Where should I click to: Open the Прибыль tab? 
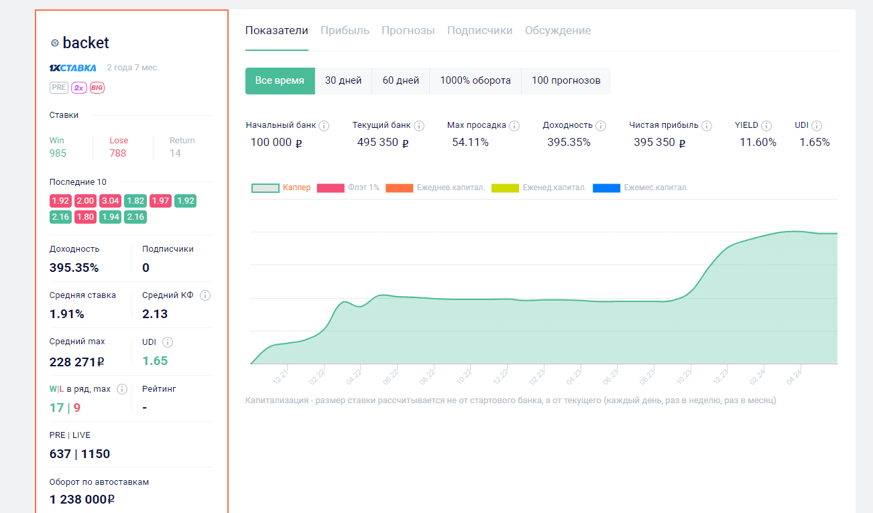pyautogui.click(x=345, y=31)
